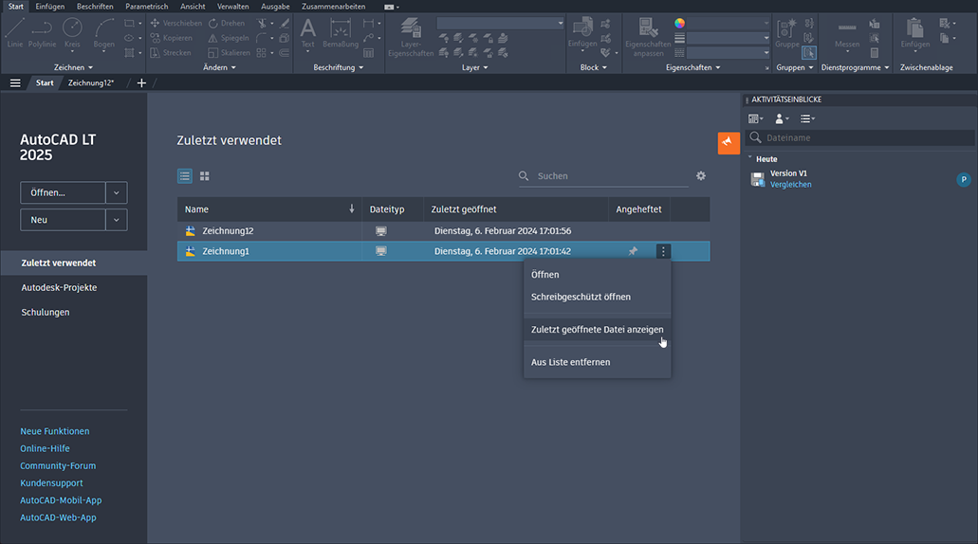Click the Spiegeln mirror tool
Viewport: 978px width, 544px height.
[x=229, y=38]
